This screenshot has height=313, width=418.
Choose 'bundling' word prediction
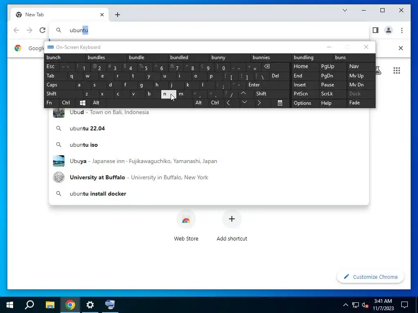click(312, 57)
